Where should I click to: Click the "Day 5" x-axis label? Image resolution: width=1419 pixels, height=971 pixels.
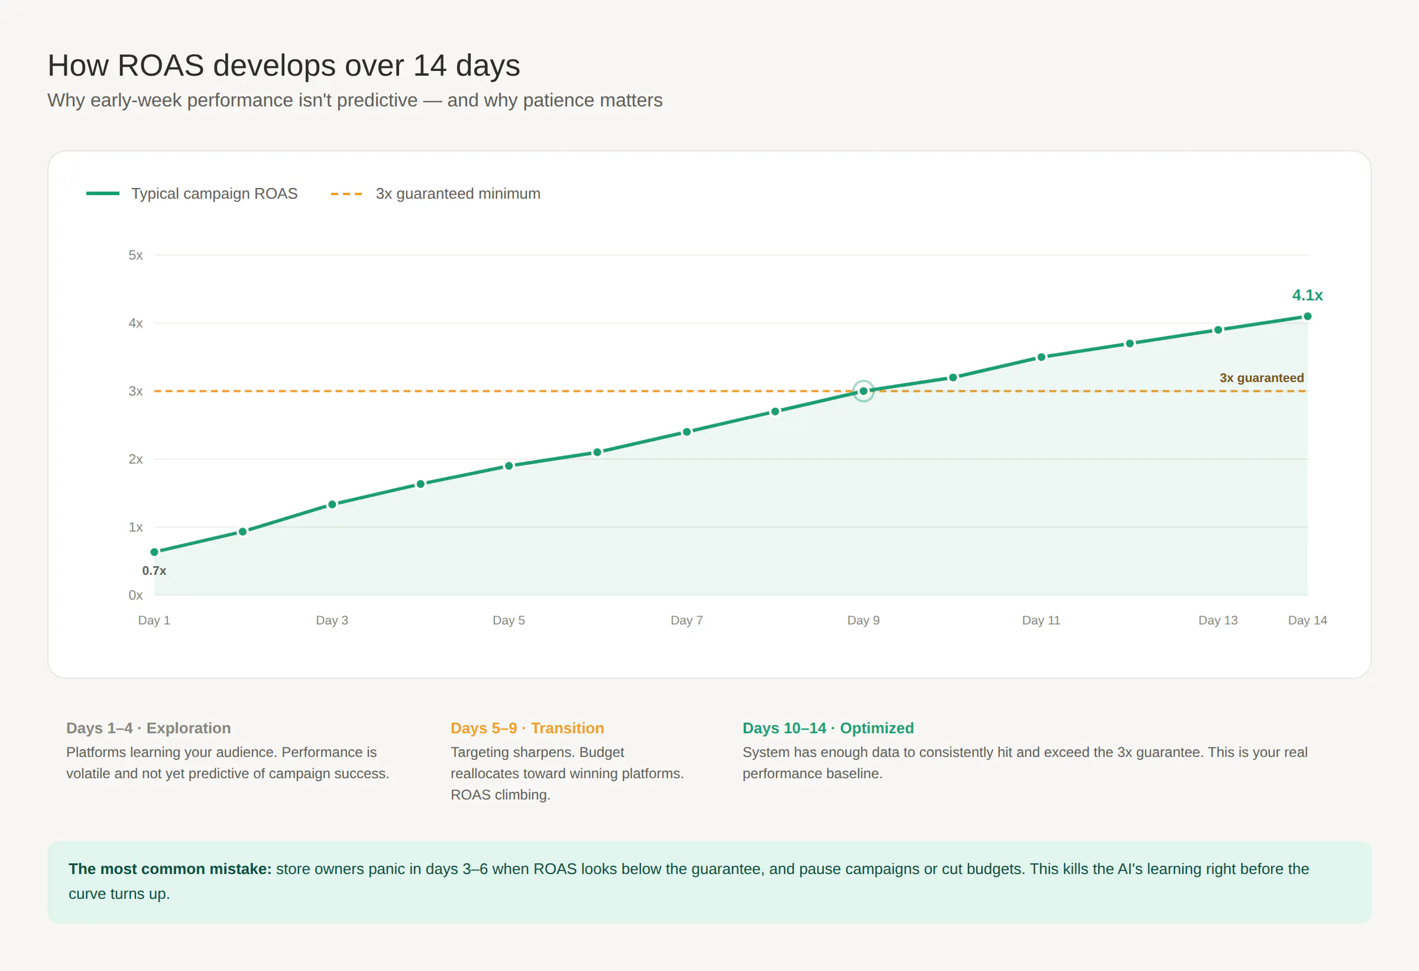(508, 620)
